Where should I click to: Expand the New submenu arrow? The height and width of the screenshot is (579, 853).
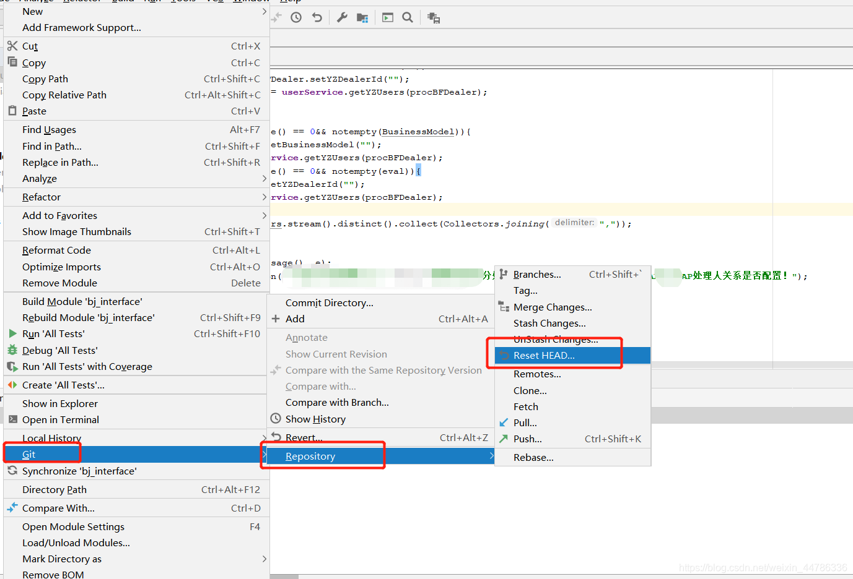265,11
